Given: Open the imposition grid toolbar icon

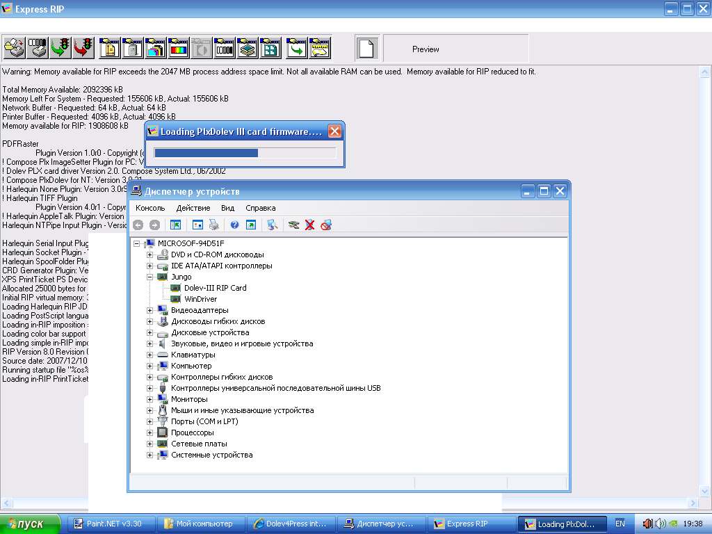Looking at the screenshot, I should [270, 48].
